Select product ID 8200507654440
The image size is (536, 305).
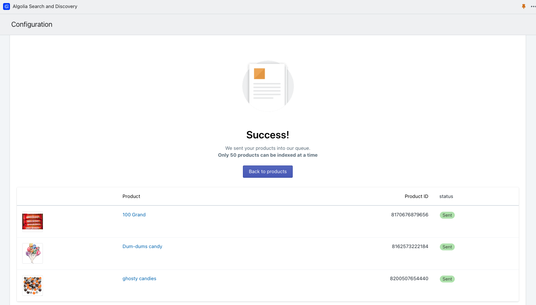point(409,279)
